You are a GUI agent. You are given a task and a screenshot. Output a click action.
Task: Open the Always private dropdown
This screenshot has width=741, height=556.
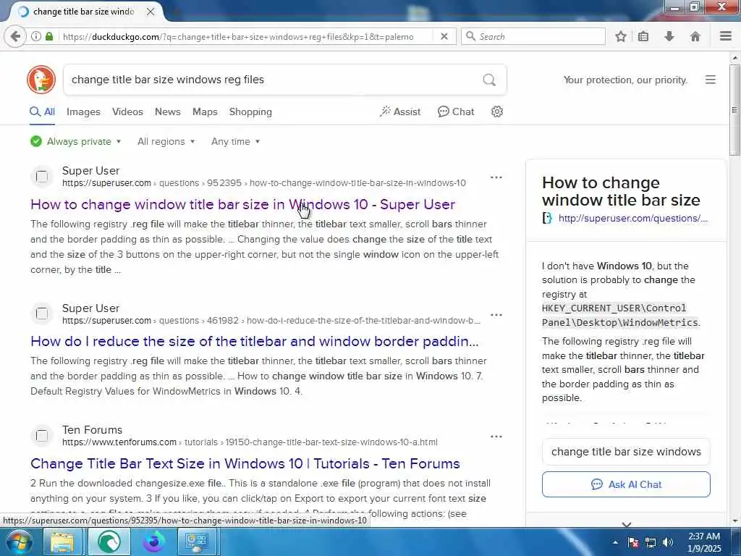75,141
